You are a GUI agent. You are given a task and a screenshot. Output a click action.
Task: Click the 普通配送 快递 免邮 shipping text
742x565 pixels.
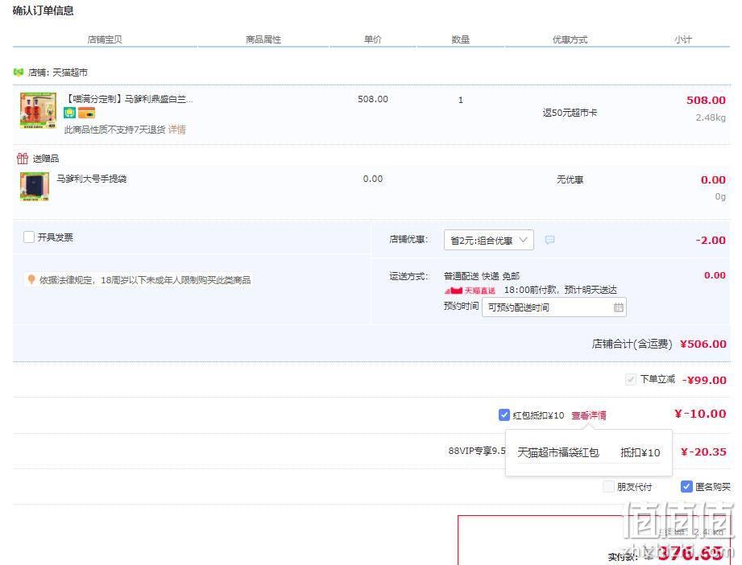click(482, 276)
